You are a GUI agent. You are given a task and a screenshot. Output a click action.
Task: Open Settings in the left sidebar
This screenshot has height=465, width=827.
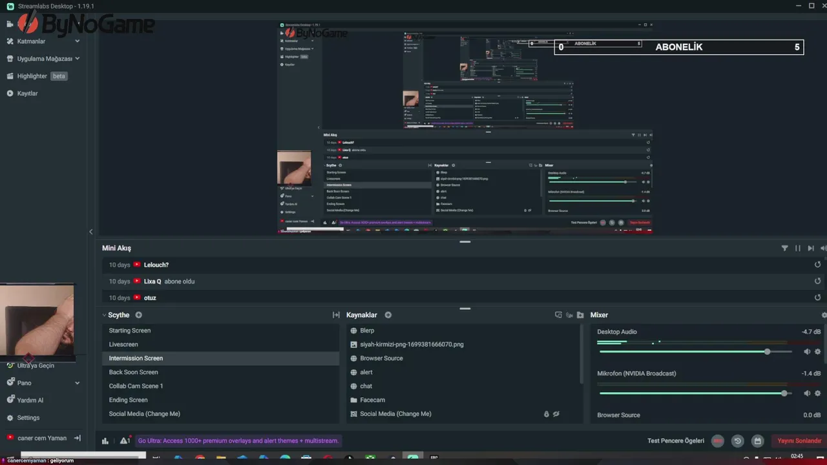(23, 418)
